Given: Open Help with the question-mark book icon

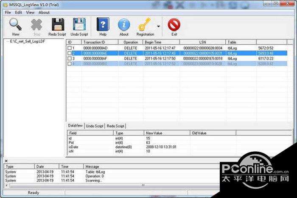Looking at the screenshot, I should (103, 24).
